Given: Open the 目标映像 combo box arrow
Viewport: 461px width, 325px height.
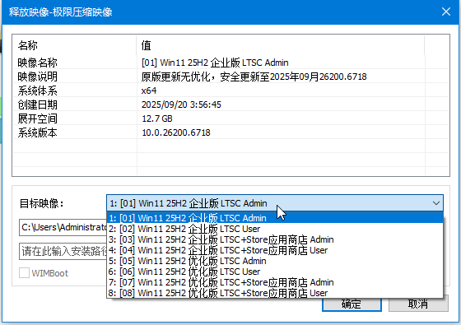Looking at the screenshot, I should [436, 203].
